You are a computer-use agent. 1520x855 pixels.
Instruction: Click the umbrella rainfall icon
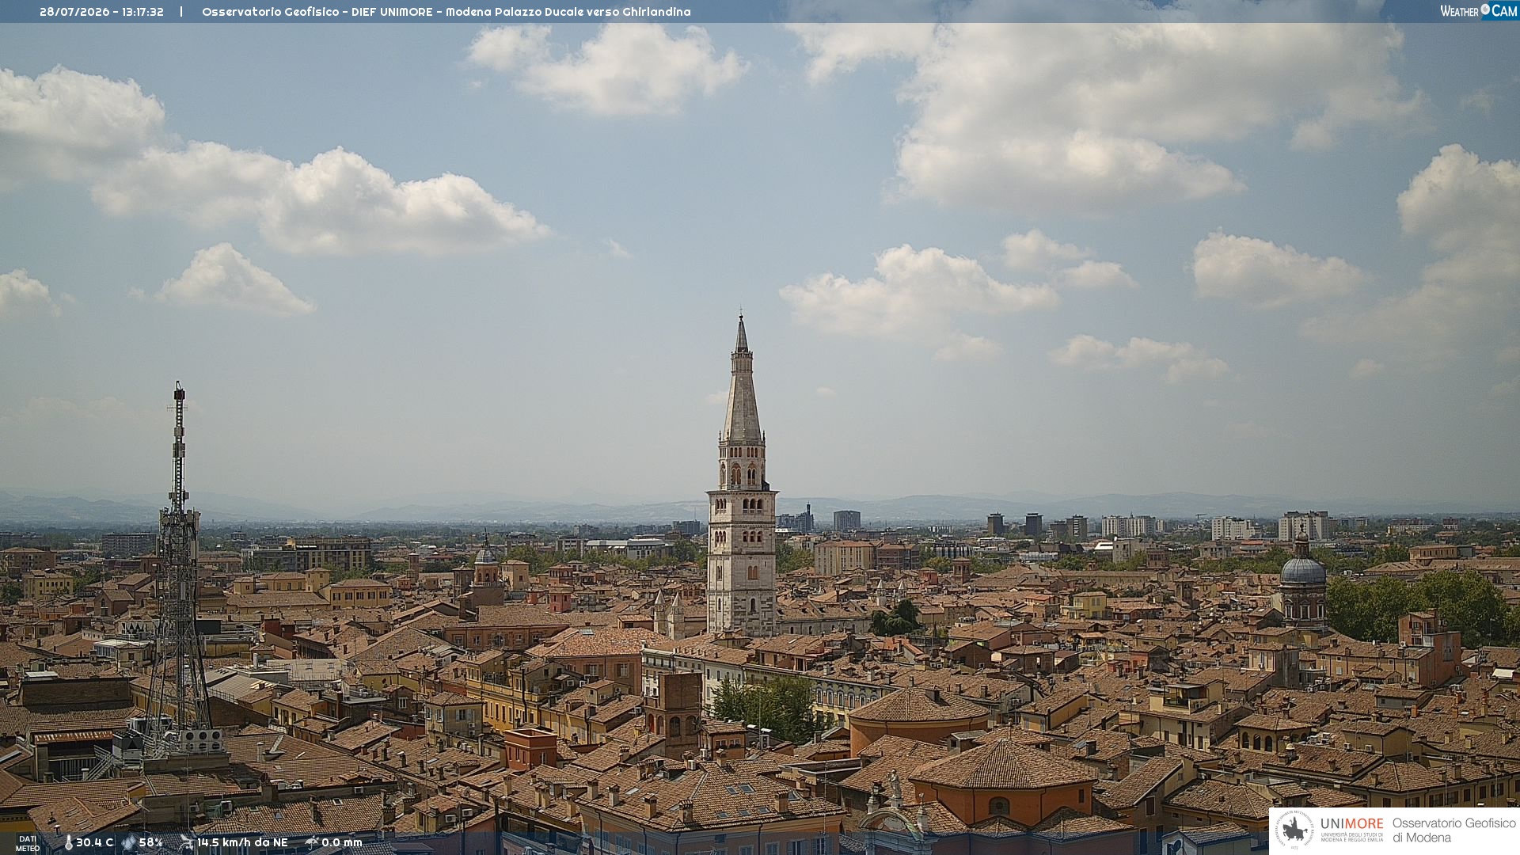[x=312, y=842]
